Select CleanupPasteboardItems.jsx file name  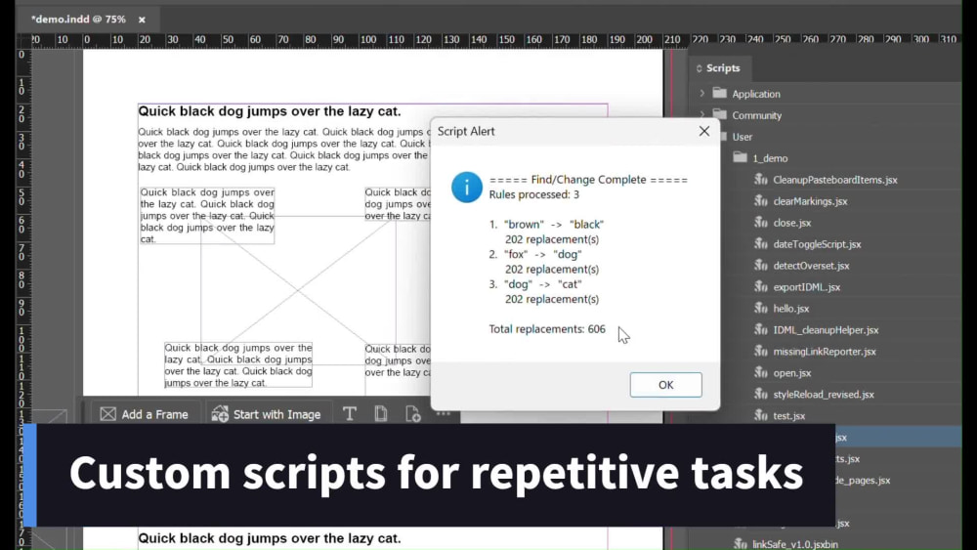tap(835, 180)
